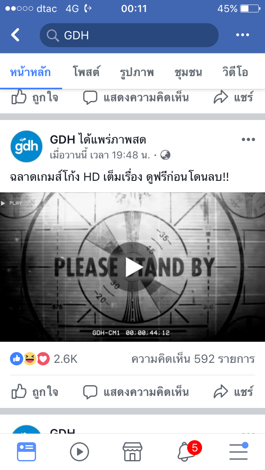
Task: Open the Watch video icon in bottom bar
Action: [x=79, y=451]
